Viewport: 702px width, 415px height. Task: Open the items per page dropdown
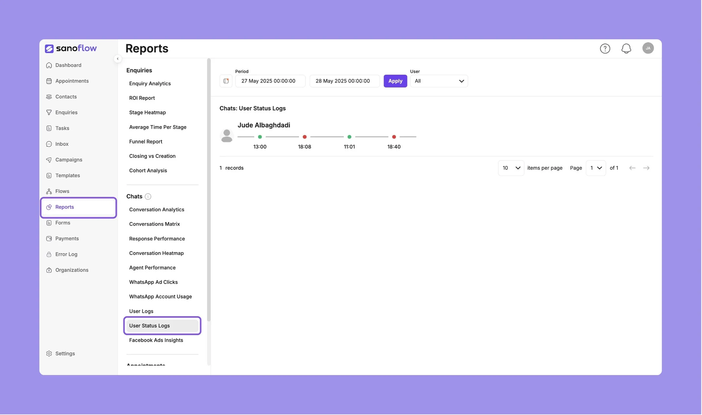pyautogui.click(x=511, y=168)
